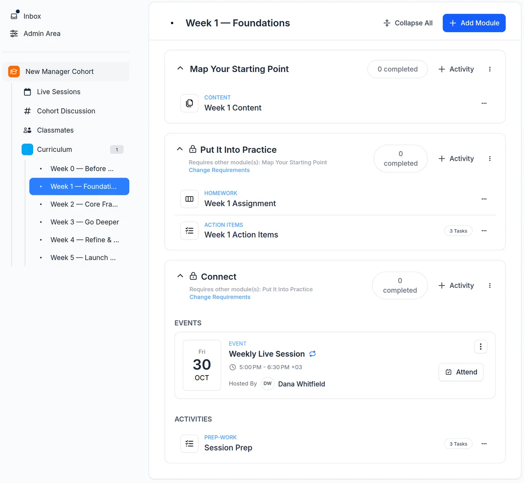Select Week 3 — Go Deeper
Screen dimensions: 524x483
point(79,222)
